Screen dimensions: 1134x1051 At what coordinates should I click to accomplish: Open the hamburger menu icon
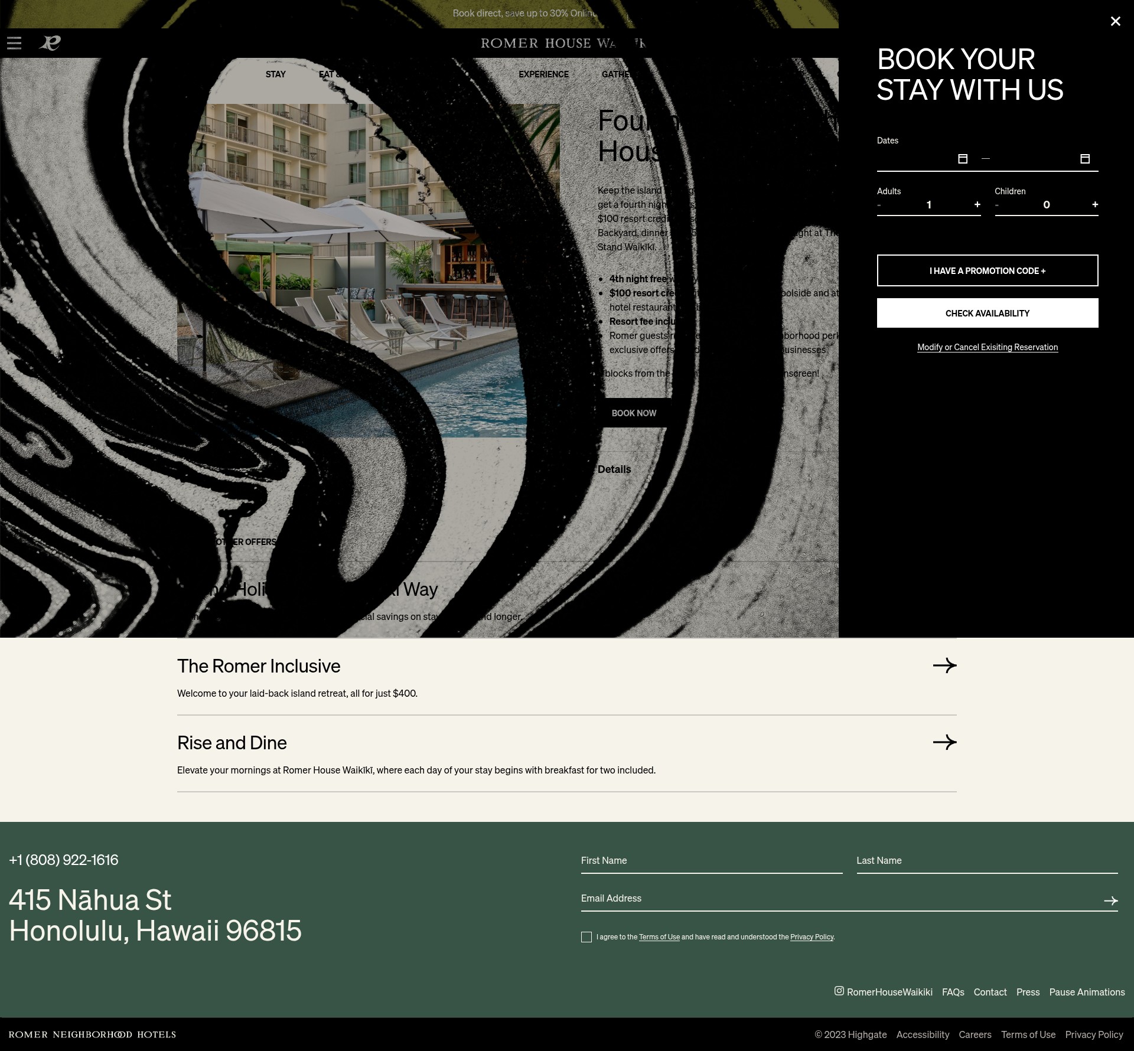[14, 43]
